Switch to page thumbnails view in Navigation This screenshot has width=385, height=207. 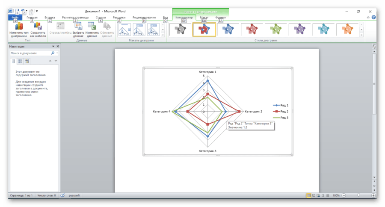(20, 61)
